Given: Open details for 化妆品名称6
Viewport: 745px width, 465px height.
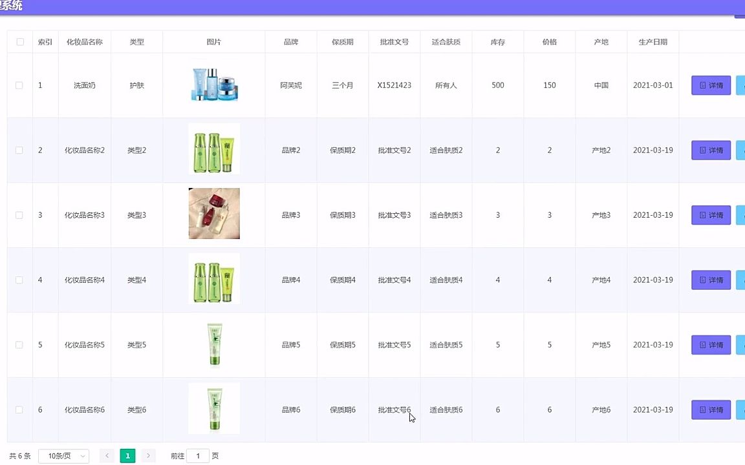Looking at the screenshot, I should pyautogui.click(x=711, y=409).
